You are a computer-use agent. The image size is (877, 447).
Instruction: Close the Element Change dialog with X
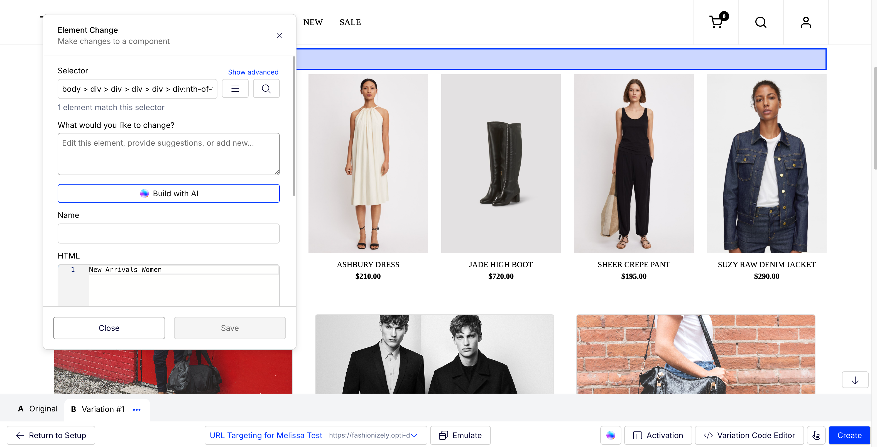coord(279,36)
